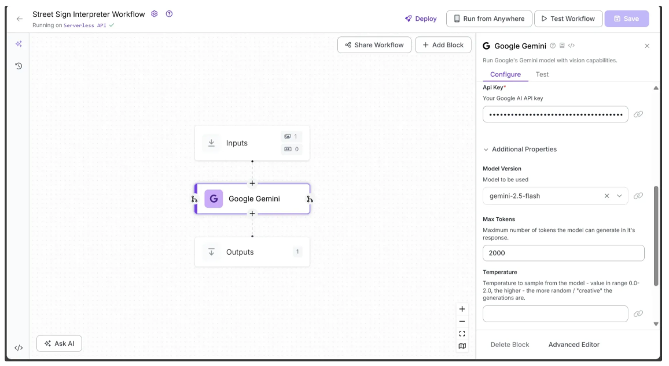Select the Google Gemini block on canvas

tap(252, 199)
